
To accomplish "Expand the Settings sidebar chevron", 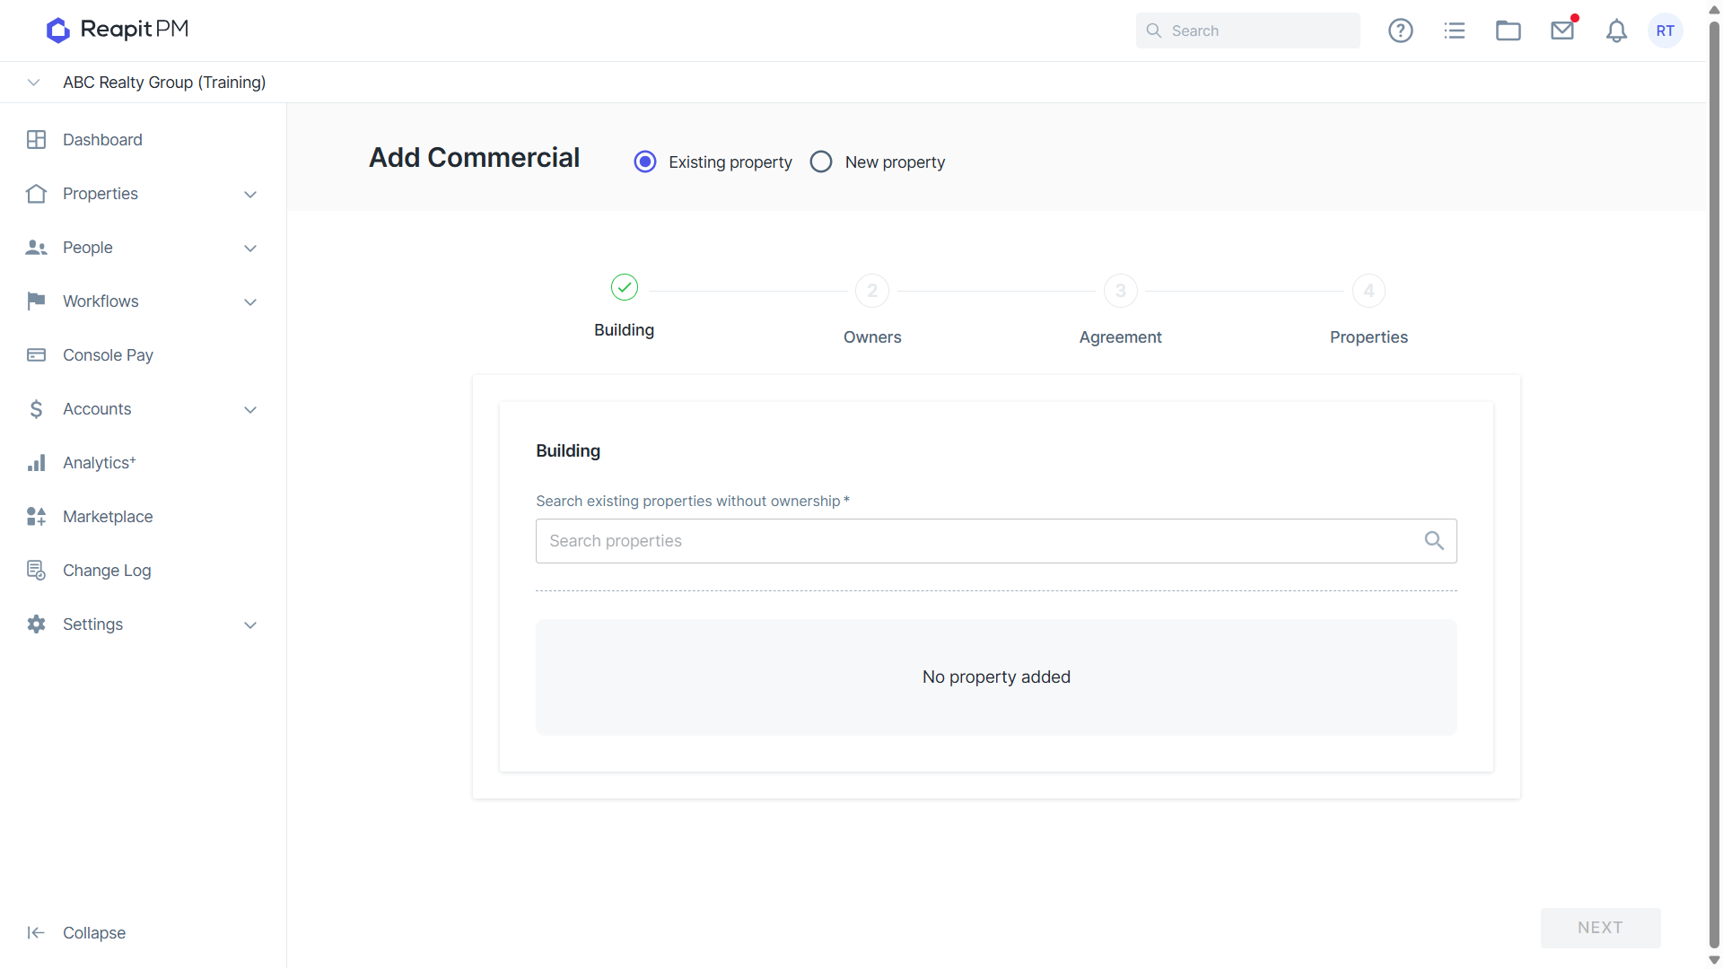I will tap(250, 624).
